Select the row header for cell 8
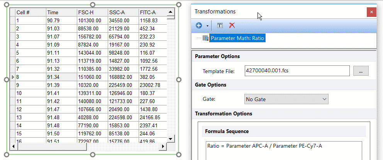The image size is (383, 160). tap(12, 77)
